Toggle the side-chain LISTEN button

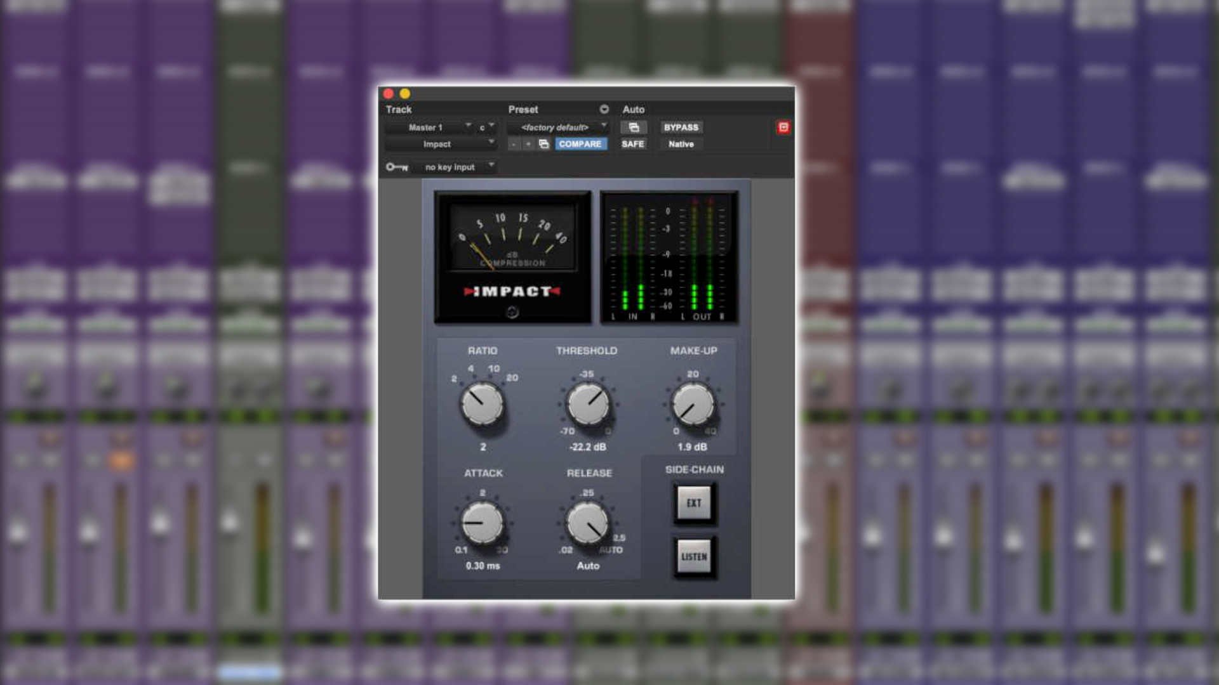click(693, 556)
